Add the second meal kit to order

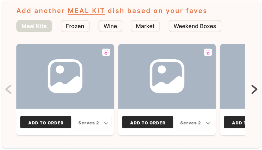[148, 123]
